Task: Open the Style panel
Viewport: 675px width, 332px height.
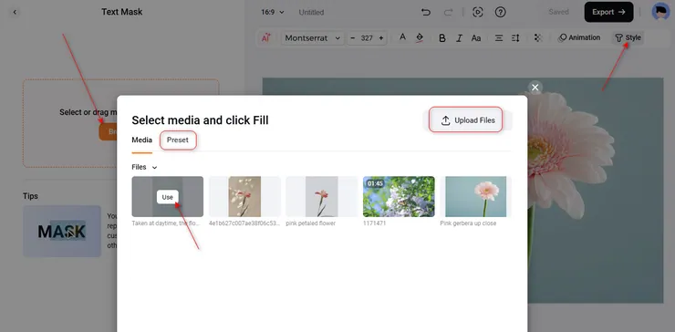Action: pyautogui.click(x=628, y=38)
